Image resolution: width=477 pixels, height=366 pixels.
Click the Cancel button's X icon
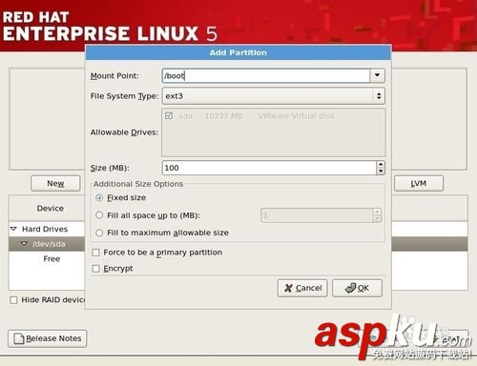tap(288, 288)
